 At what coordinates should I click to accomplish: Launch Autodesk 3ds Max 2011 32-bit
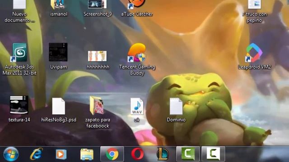(x=19, y=53)
